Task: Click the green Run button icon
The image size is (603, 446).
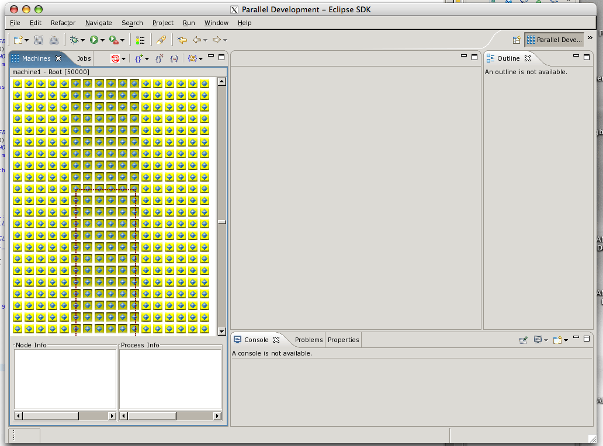Action: coord(94,40)
